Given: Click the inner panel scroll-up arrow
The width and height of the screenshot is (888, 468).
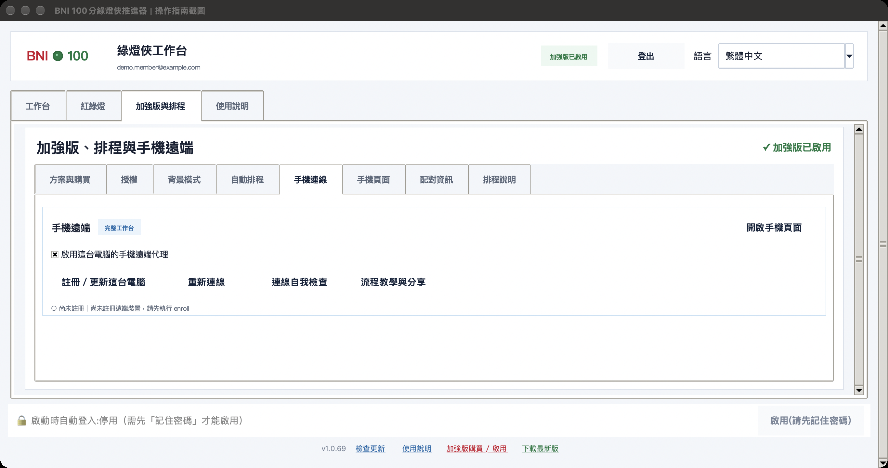Looking at the screenshot, I should [x=859, y=129].
